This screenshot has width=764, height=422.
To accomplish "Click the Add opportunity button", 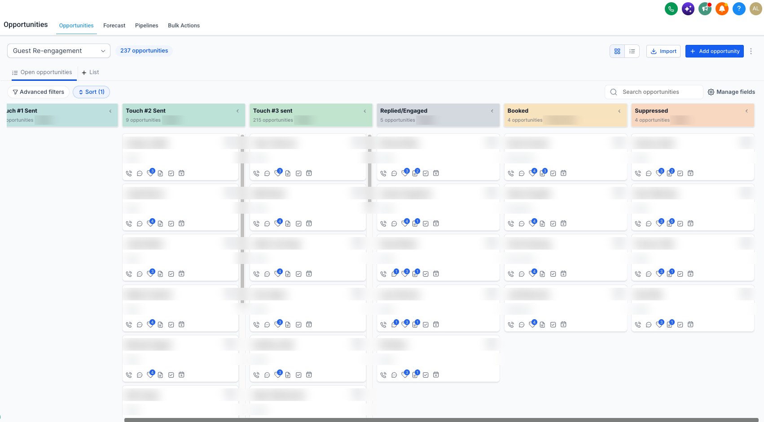I will click(x=715, y=51).
